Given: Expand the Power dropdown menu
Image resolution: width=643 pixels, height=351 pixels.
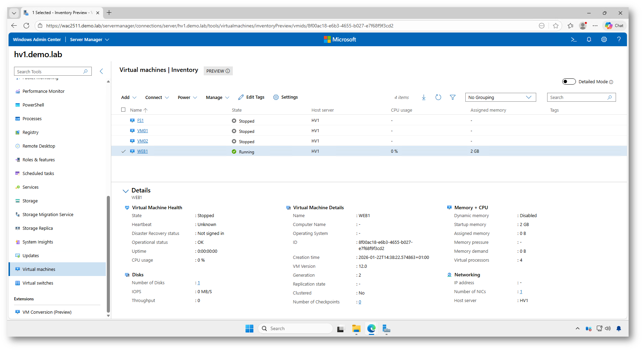Looking at the screenshot, I should 187,98.
